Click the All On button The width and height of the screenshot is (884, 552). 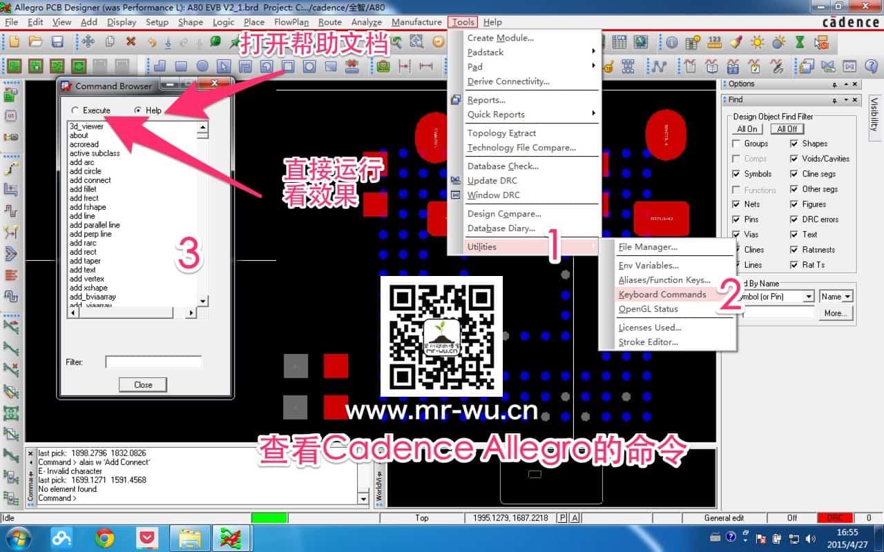click(747, 129)
